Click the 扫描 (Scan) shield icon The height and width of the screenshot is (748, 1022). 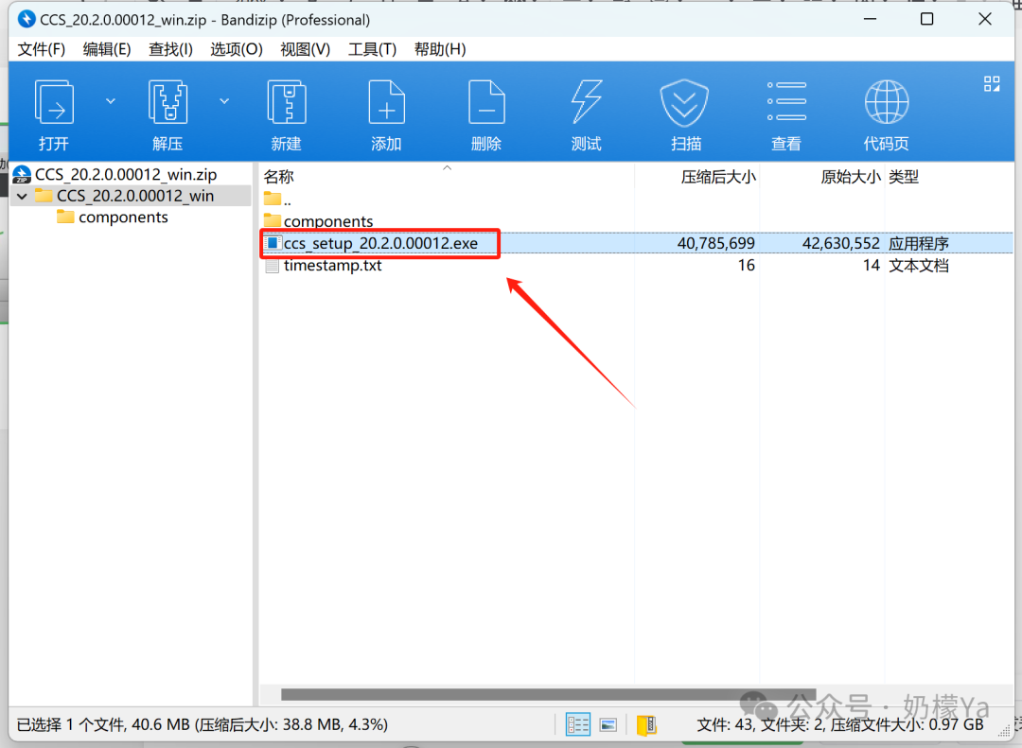coord(684,102)
